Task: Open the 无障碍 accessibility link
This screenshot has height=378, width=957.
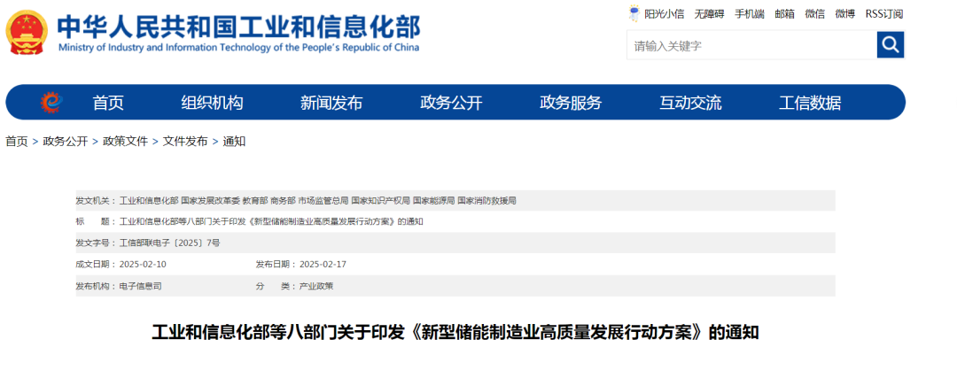Action: 709,14
